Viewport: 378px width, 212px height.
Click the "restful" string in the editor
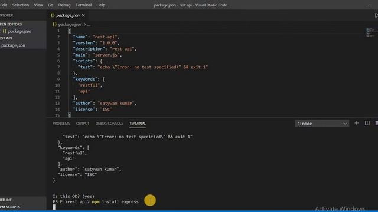[89, 85]
